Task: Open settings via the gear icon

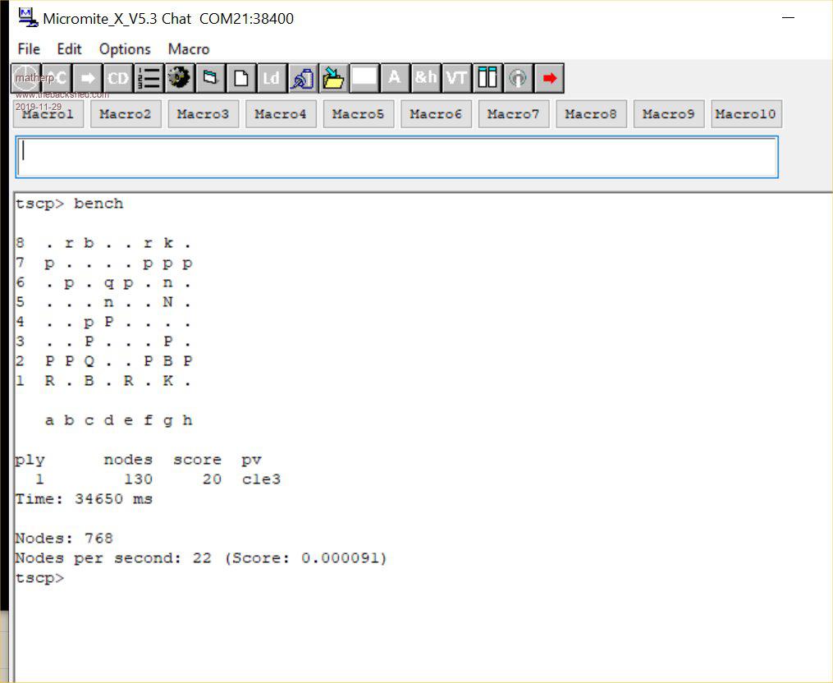Action: pyautogui.click(x=179, y=78)
